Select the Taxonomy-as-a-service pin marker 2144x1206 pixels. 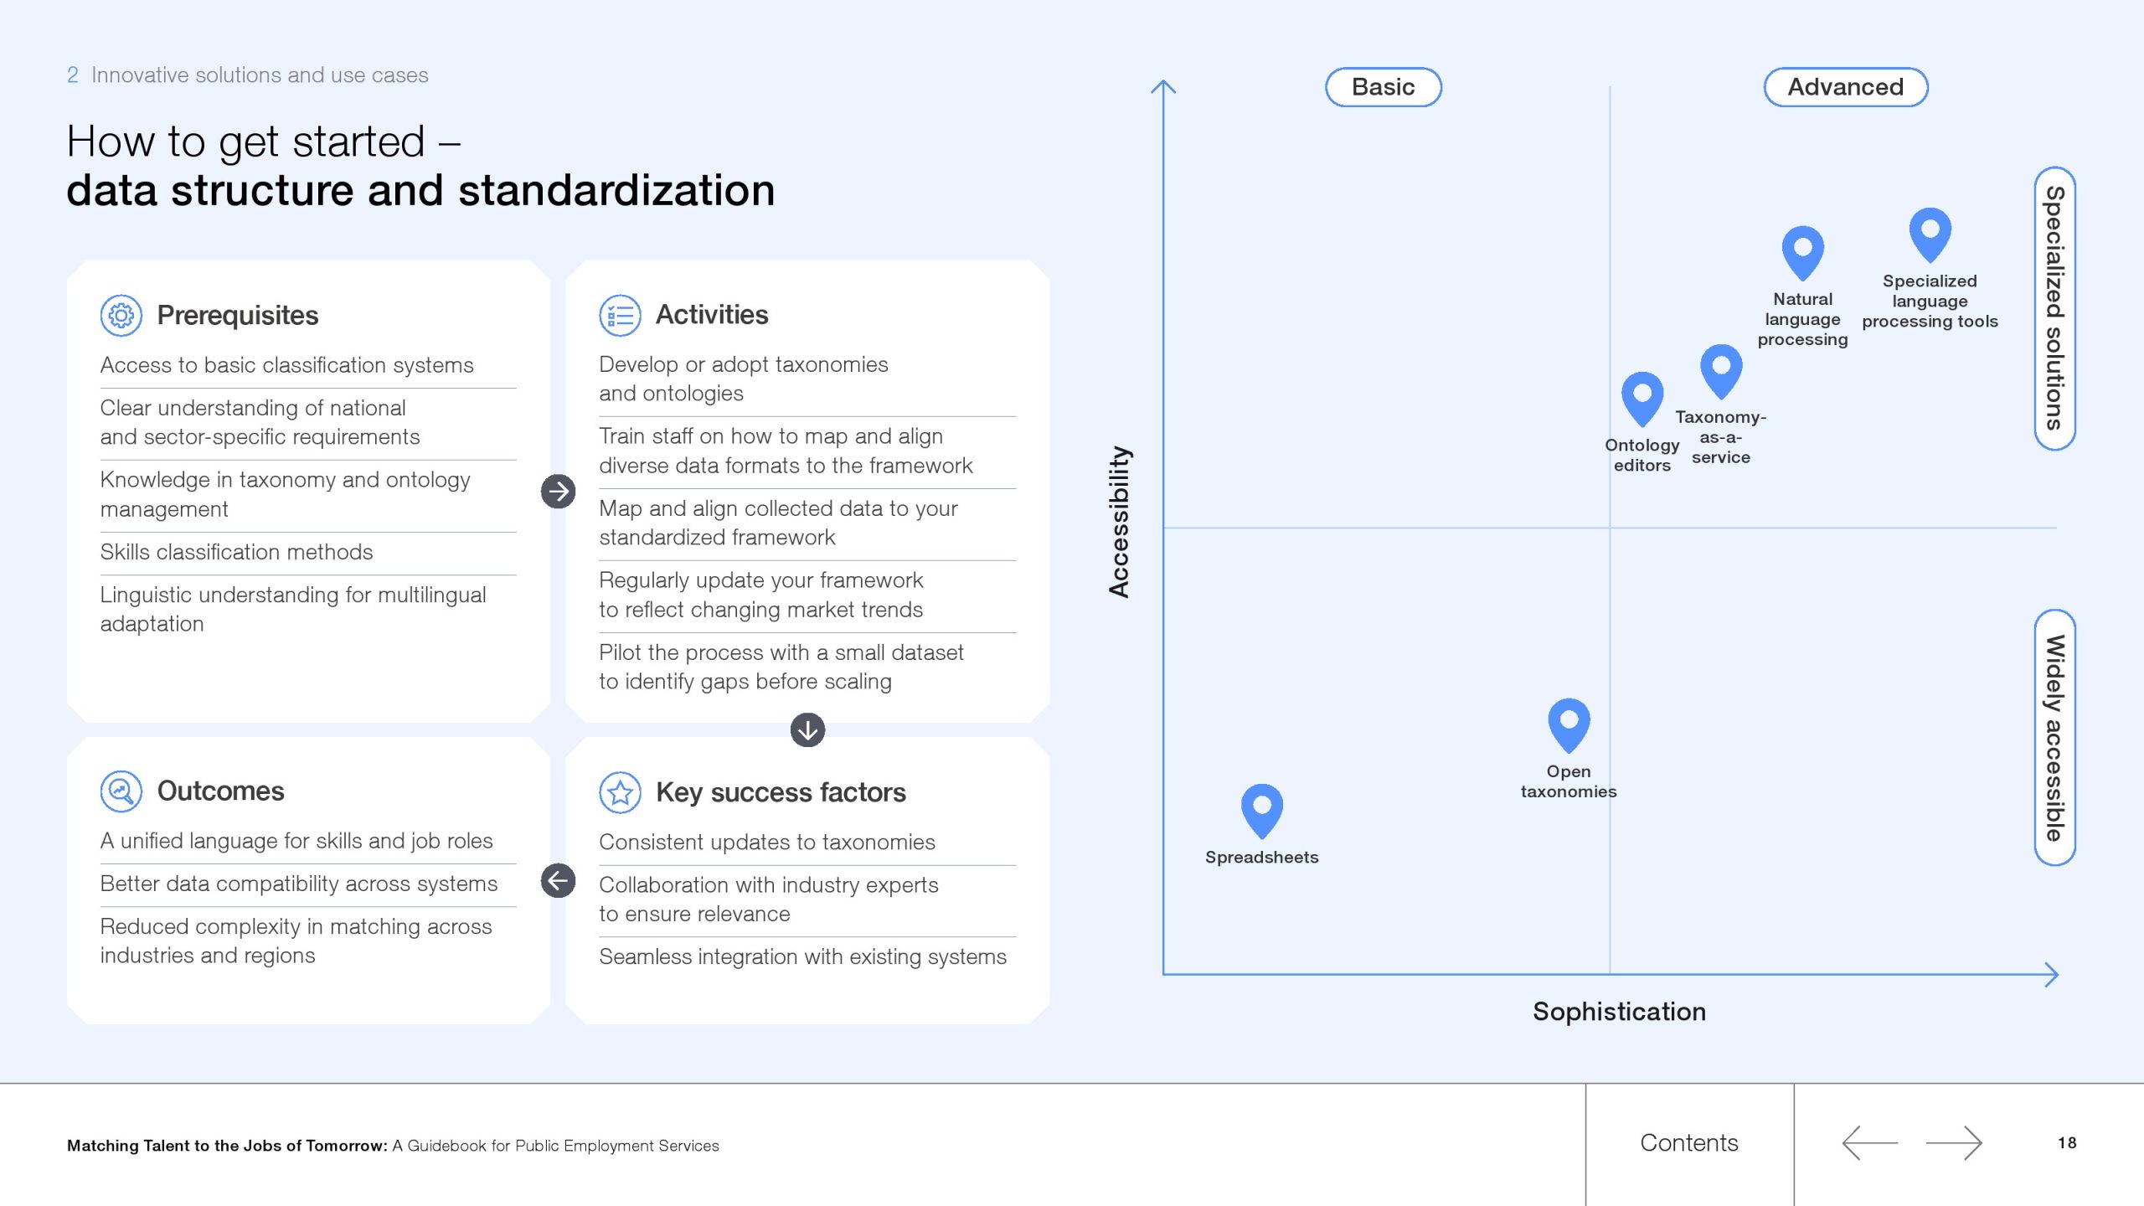(x=1720, y=371)
